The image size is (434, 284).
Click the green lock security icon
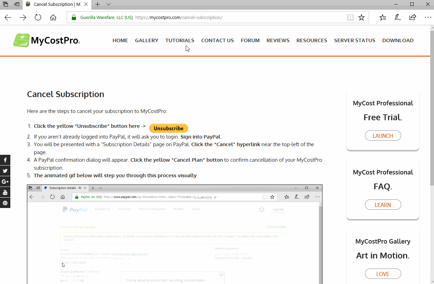coord(74,17)
